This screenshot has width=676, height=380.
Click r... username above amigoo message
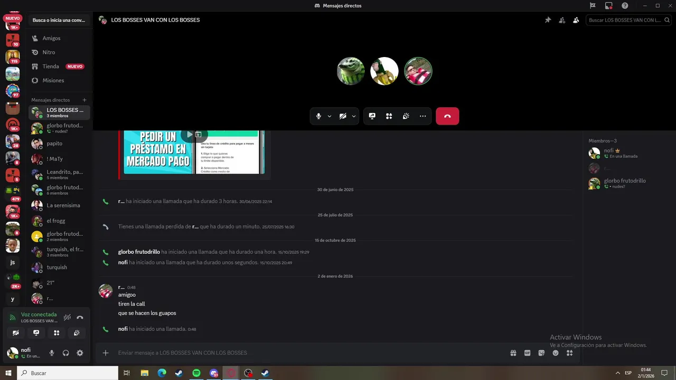click(121, 287)
